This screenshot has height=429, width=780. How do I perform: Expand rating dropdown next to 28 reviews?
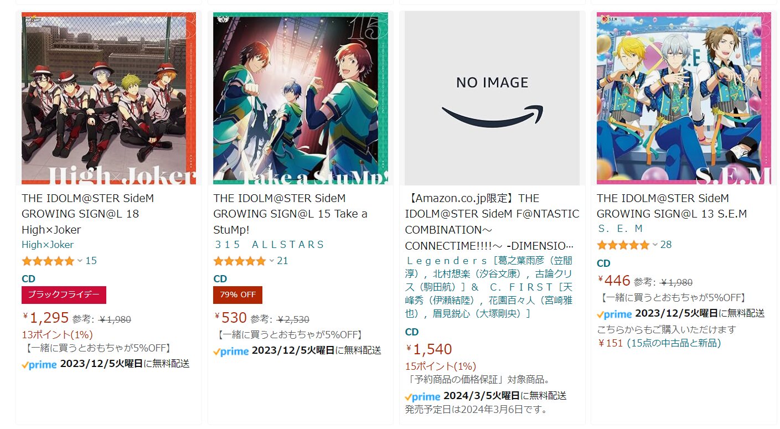[655, 245]
